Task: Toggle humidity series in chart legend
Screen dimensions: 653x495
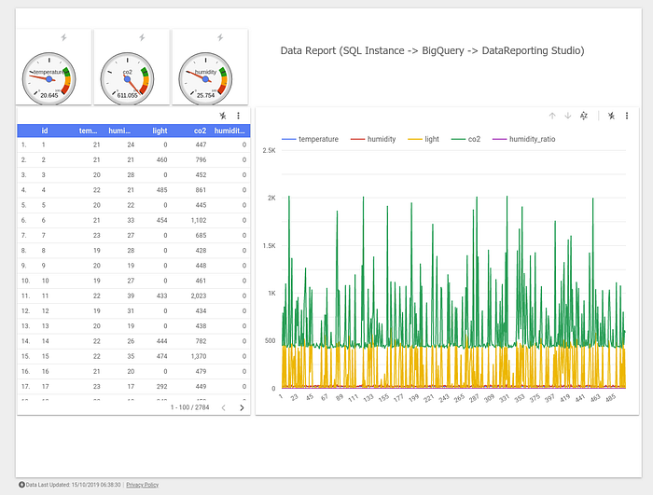Action: pos(373,139)
